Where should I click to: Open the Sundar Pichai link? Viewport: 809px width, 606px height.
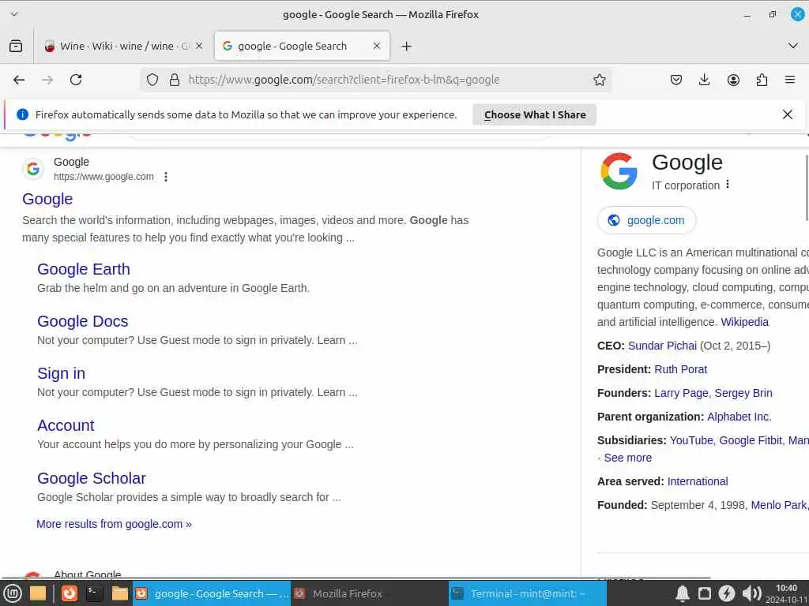(x=662, y=346)
